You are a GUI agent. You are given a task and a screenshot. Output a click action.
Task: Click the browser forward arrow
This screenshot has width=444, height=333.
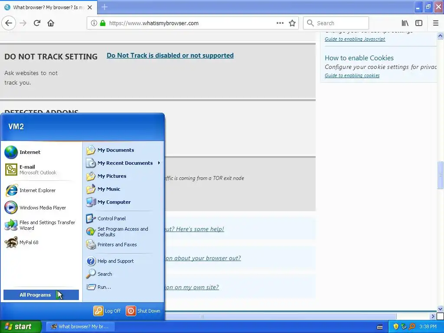(23, 23)
